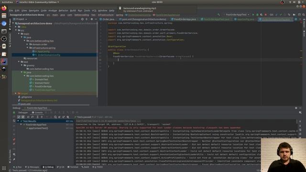306x172 pixels.
Task: Open the File menu
Action: (11, 11)
